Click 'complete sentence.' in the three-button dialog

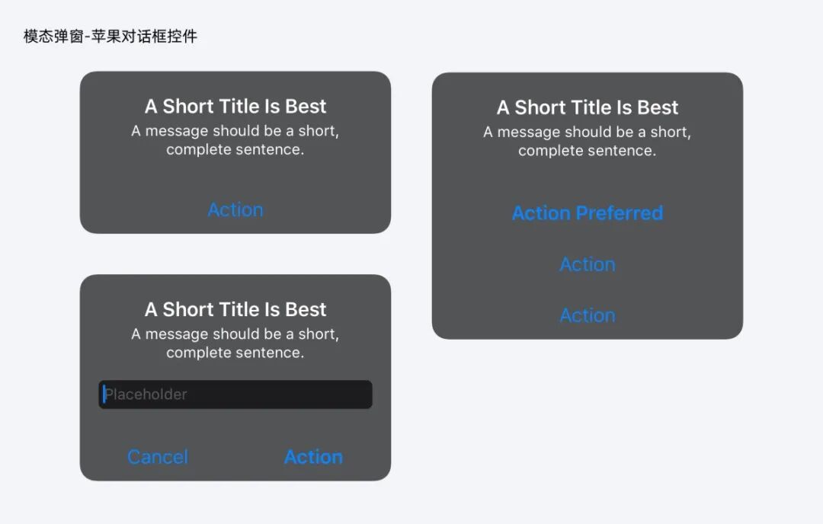[588, 151]
